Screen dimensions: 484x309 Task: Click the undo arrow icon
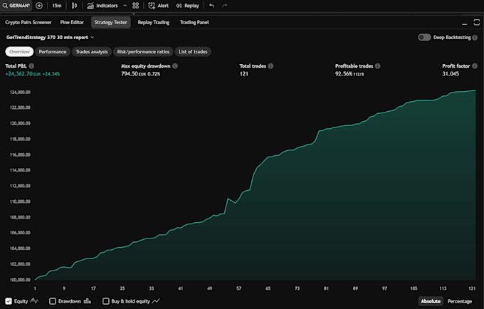point(211,5)
